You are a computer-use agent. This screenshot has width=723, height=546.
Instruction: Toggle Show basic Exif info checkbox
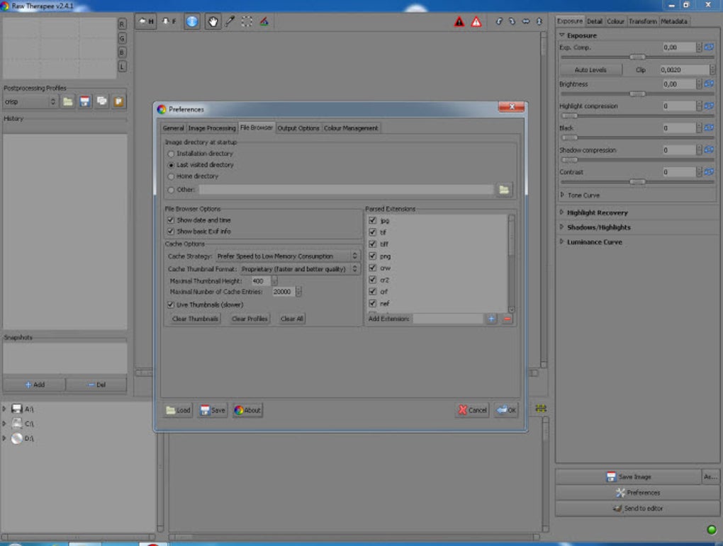coord(171,232)
